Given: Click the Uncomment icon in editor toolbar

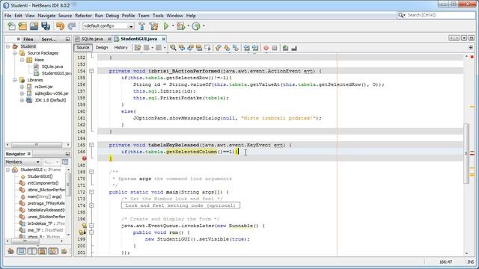Looking at the screenshot, I should pyautogui.click(x=294, y=48).
